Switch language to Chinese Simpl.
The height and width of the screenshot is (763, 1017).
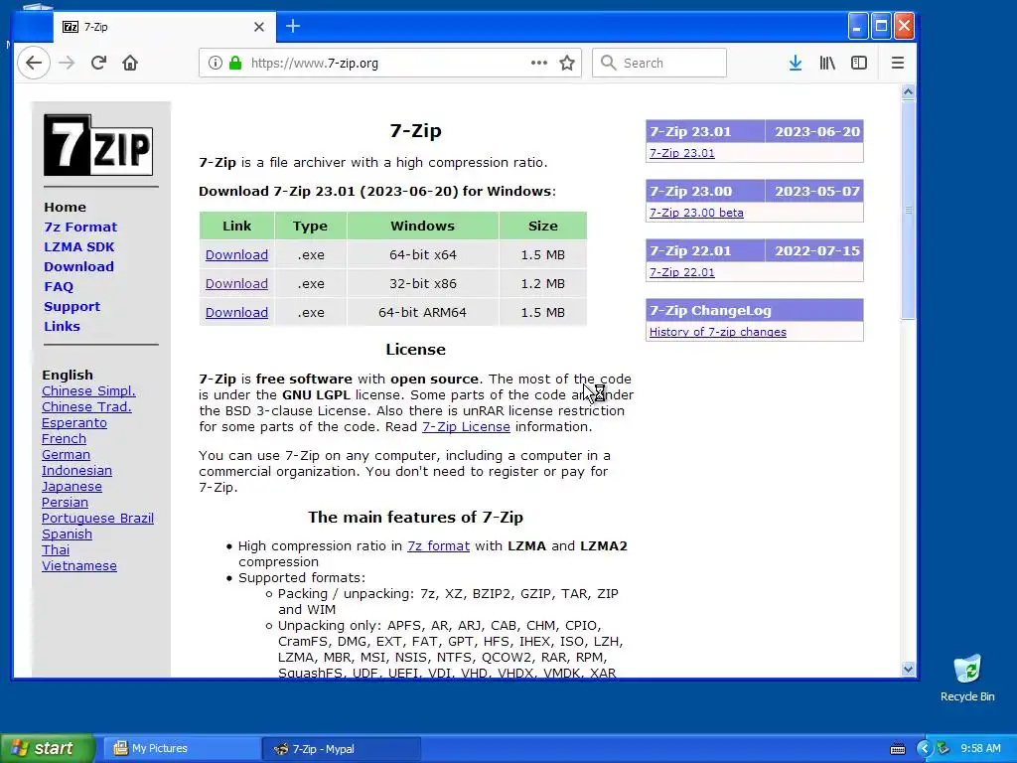coord(88,391)
